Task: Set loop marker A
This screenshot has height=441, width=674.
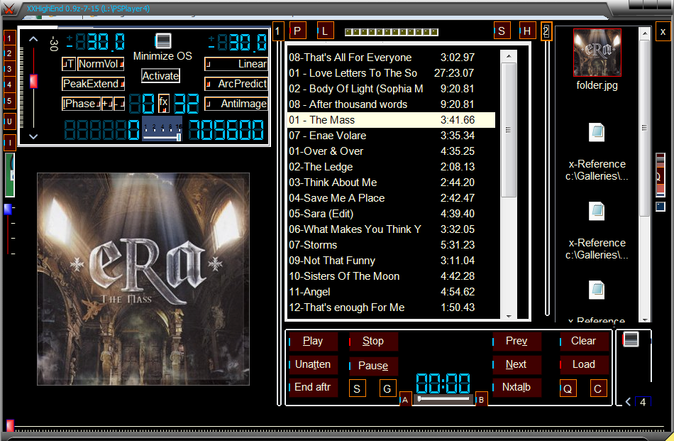Action: (x=405, y=400)
